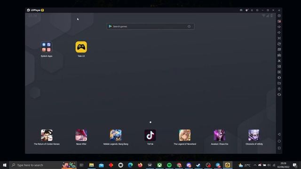
Task: Open Microsoft Edge from the taskbar
Action: point(130,165)
